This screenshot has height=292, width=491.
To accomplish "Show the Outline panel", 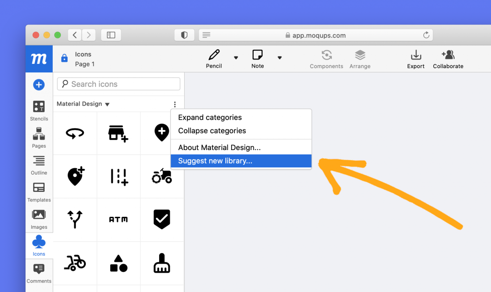I will tap(39, 165).
